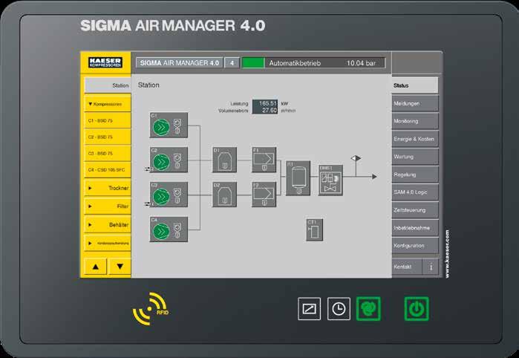This screenshot has width=519, height=358.
Task: Select C1 - BSD 75 in sidebar
Action: pos(108,120)
